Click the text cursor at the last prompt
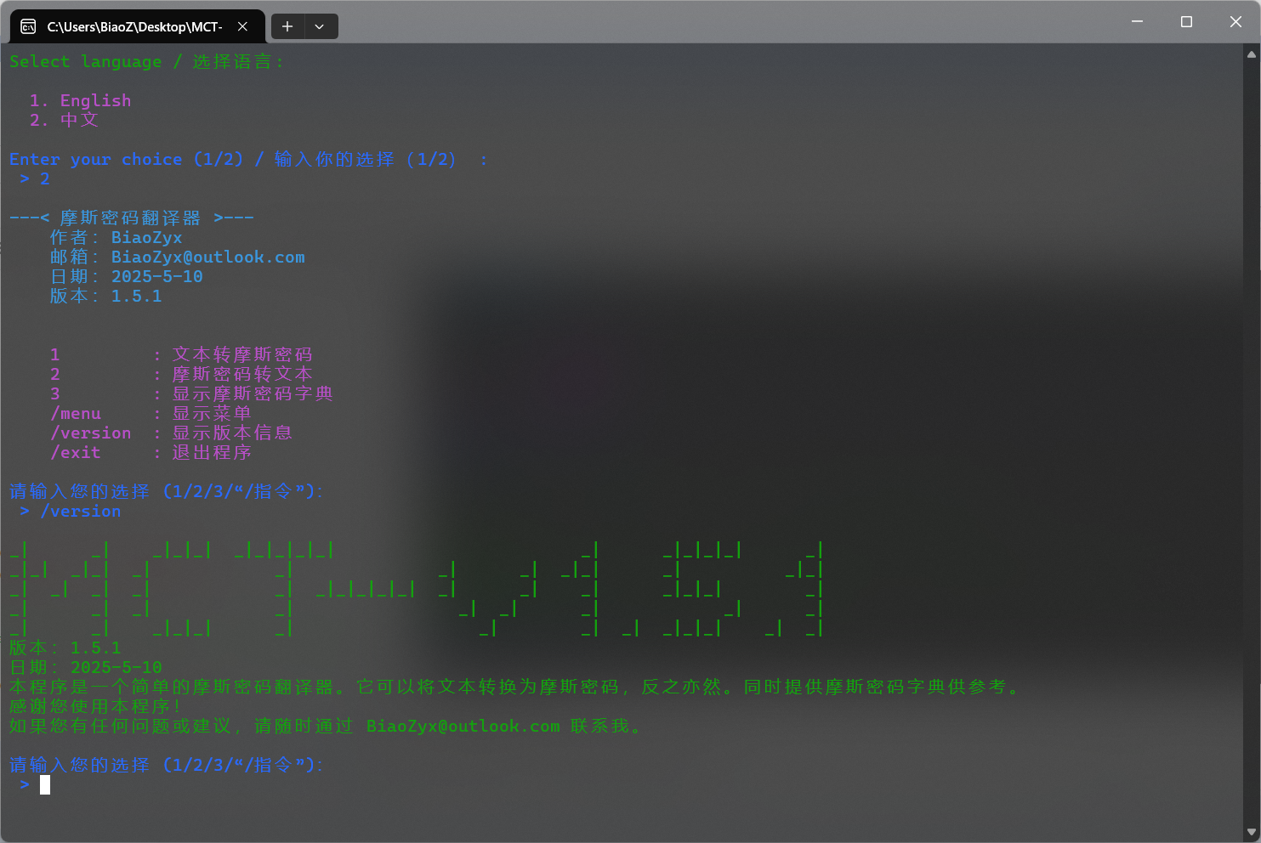The height and width of the screenshot is (843, 1261). (x=45, y=784)
